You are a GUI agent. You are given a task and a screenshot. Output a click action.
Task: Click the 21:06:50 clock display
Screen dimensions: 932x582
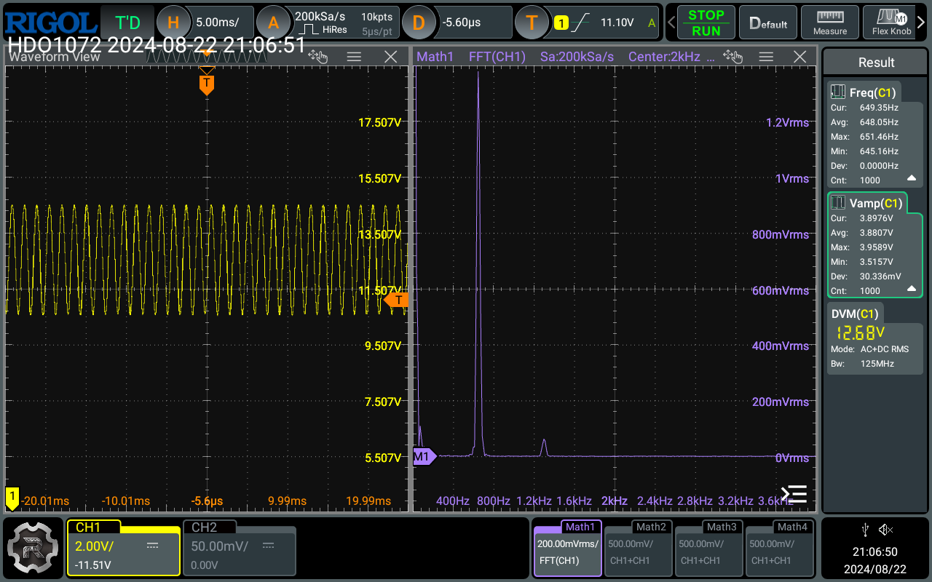pos(875,552)
